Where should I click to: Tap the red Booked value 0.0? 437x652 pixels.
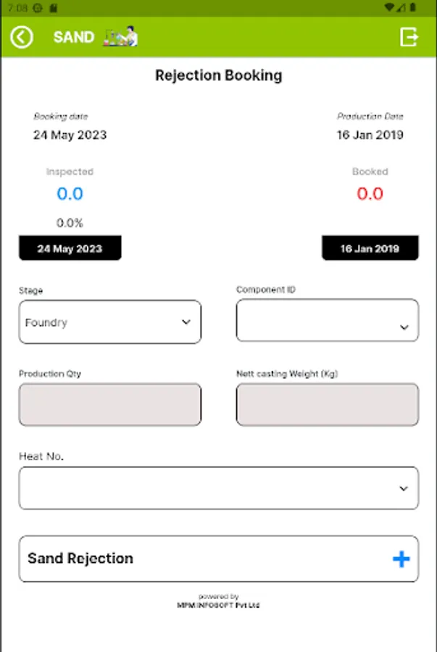click(x=370, y=193)
